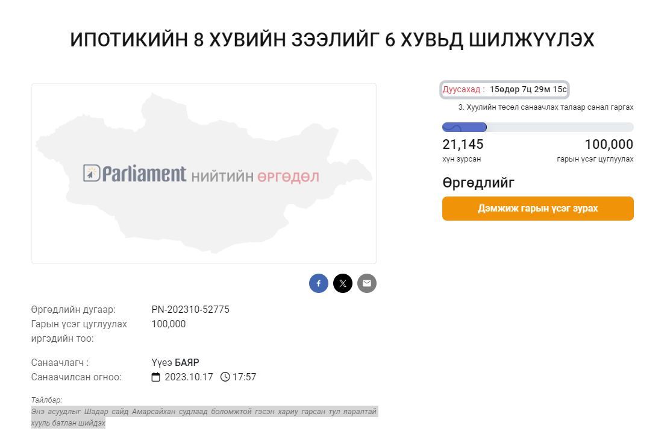The height and width of the screenshot is (437, 670).
Task: Click the Өргөдлийг heading above sign button
Action: (x=478, y=183)
